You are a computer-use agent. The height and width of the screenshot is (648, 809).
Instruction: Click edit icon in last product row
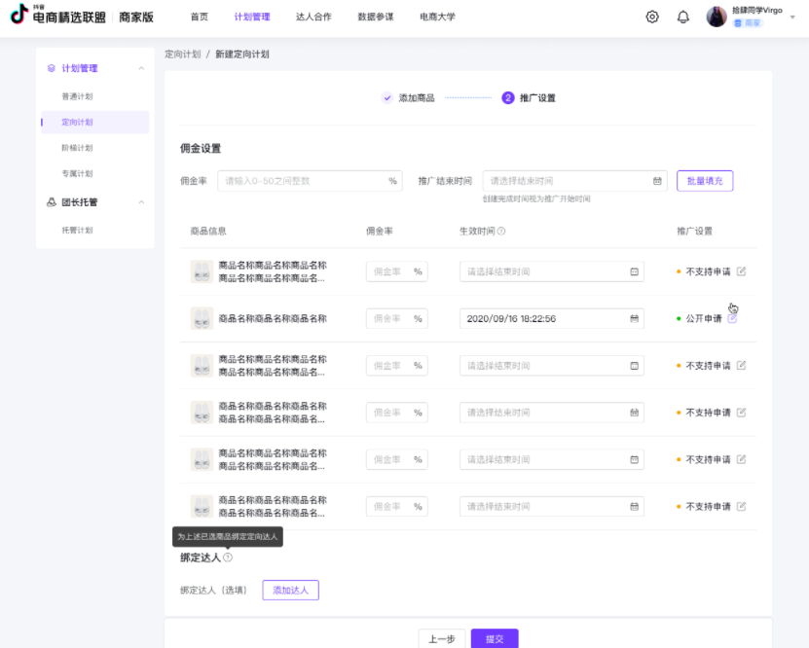[741, 507]
